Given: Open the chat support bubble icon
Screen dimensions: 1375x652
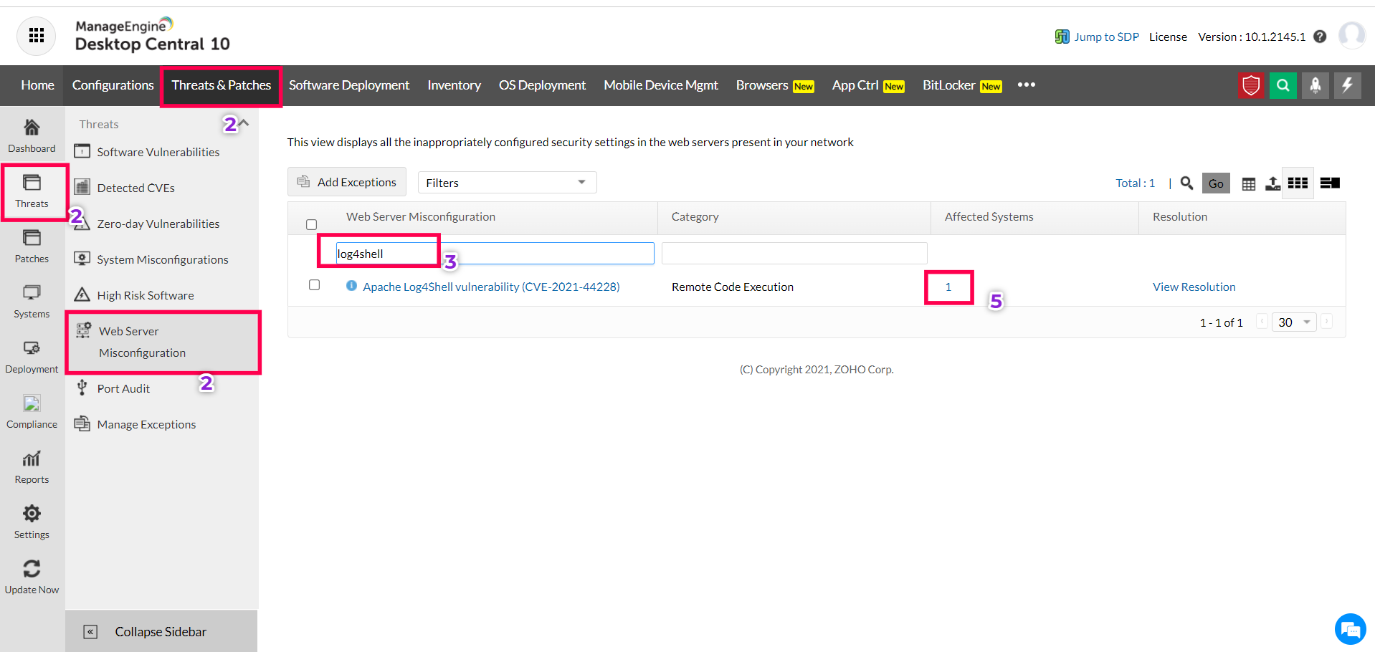Looking at the screenshot, I should pos(1351,630).
